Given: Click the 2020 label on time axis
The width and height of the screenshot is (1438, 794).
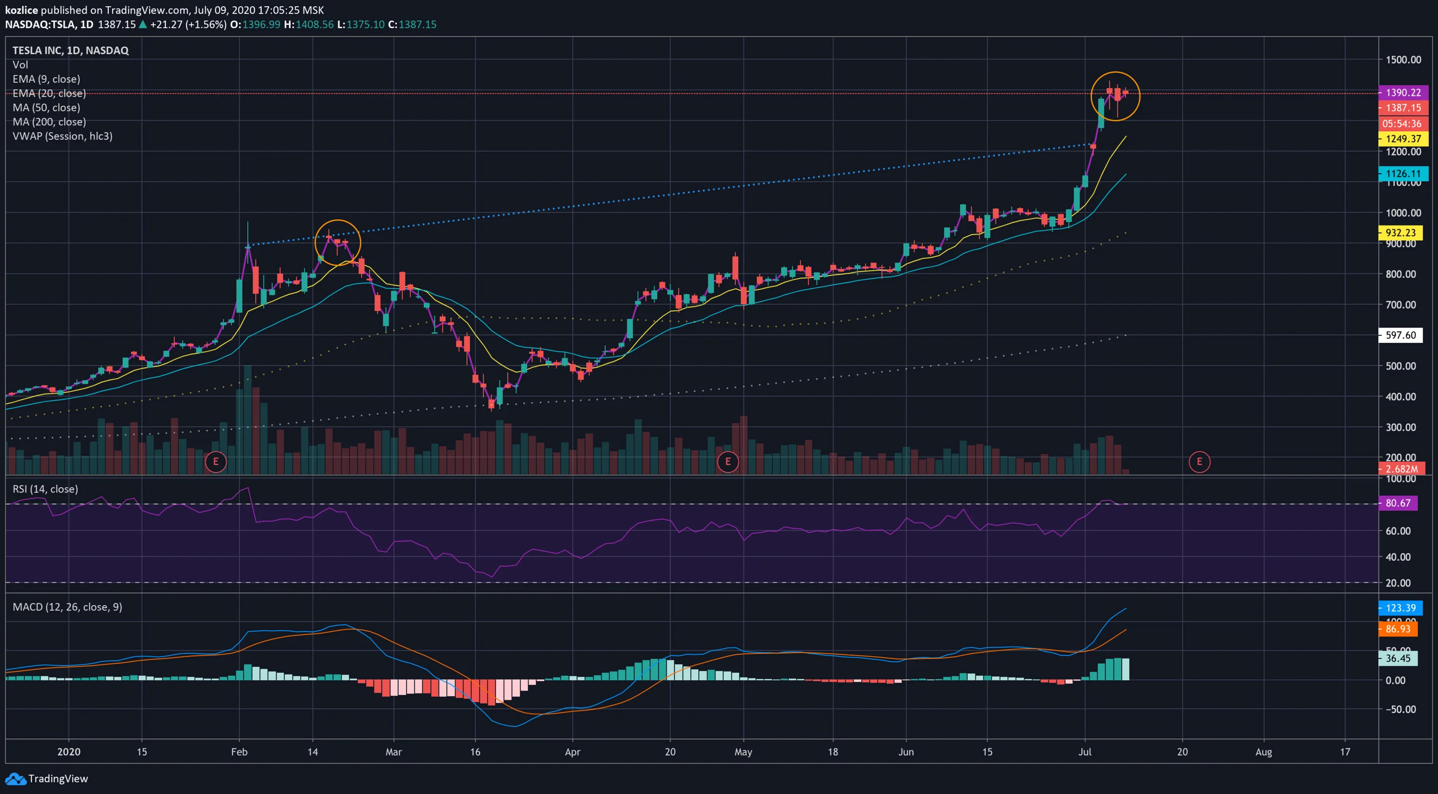Looking at the screenshot, I should [69, 752].
